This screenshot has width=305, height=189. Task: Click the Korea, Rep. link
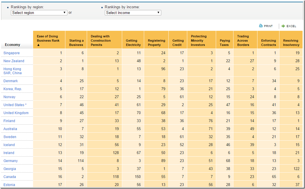coord(13,89)
